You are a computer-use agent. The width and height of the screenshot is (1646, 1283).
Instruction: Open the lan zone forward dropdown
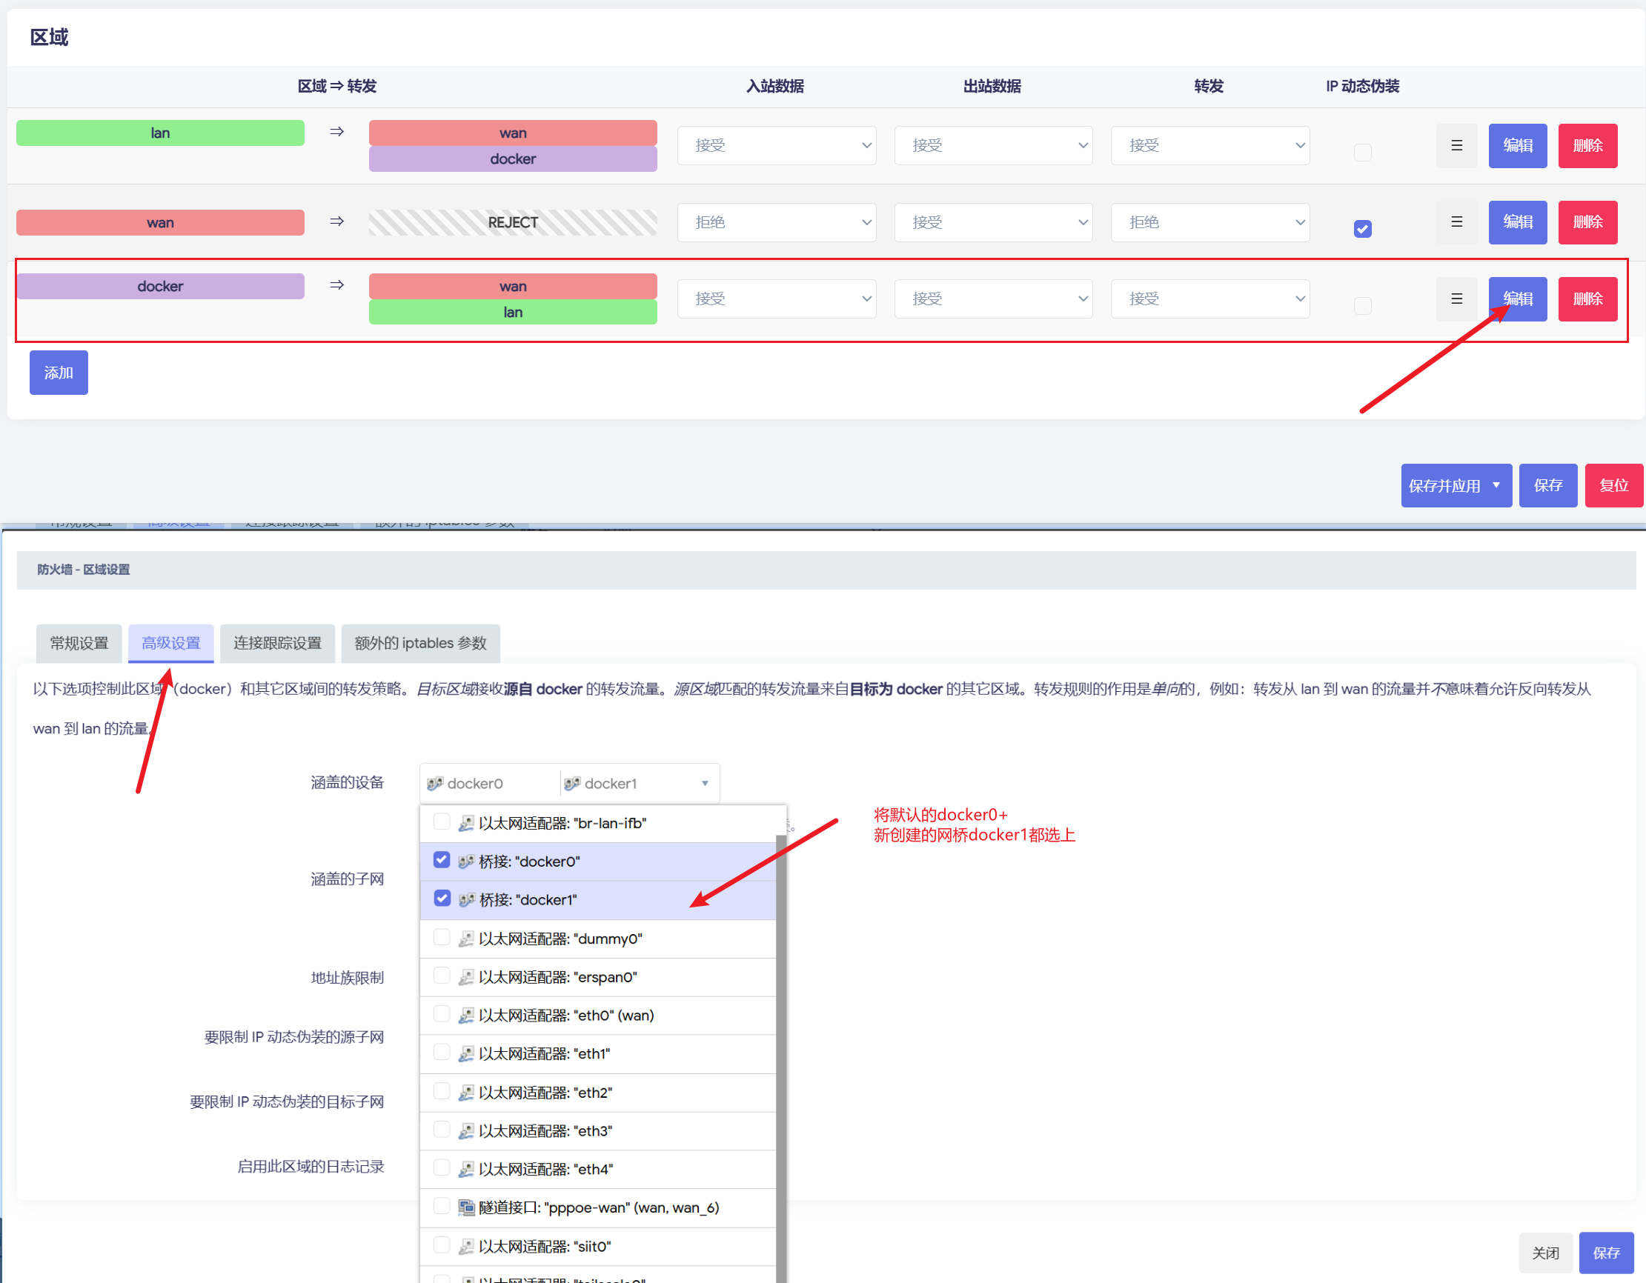click(1209, 145)
